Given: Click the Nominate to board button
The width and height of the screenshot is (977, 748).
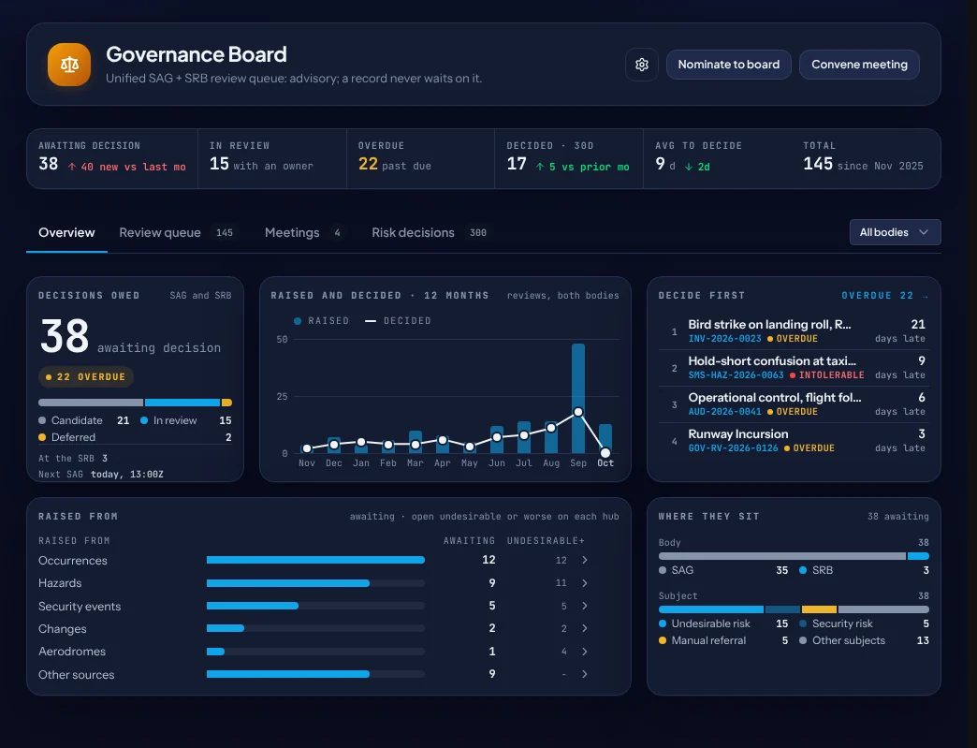Looking at the screenshot, I should [728, 65].
